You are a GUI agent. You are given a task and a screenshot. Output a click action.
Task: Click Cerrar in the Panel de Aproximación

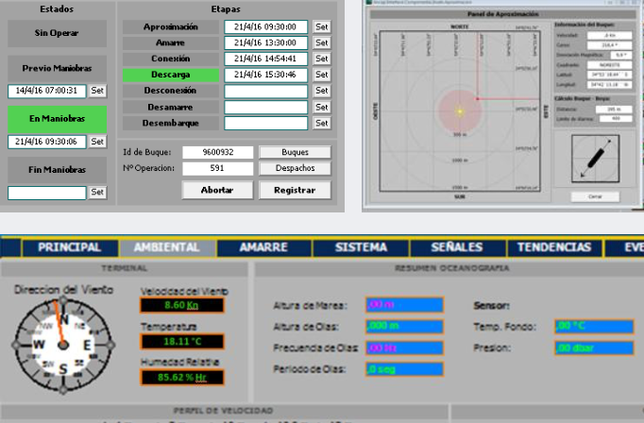[595, 196]
